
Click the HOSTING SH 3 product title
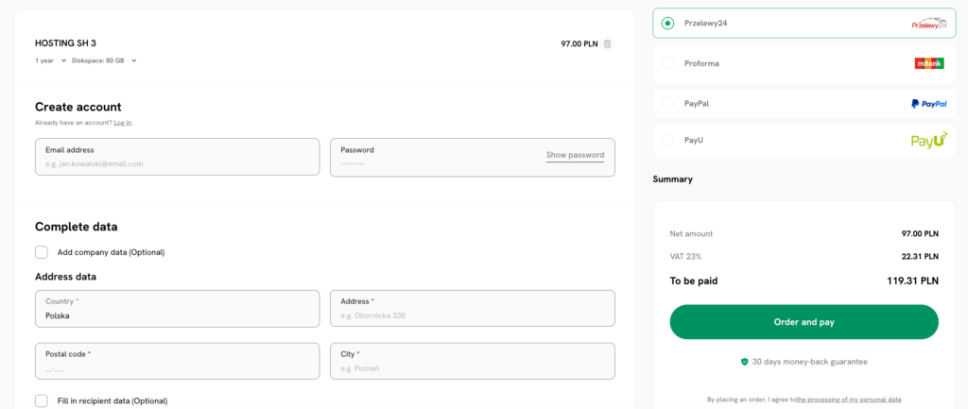(x=65, y=43)
